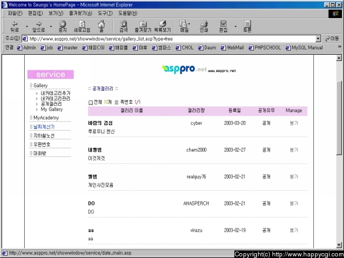The height and width of the screenshot is (258, 344).
Task: Open the 즐겨찾기(A) menu
Action: coord(81,13)
